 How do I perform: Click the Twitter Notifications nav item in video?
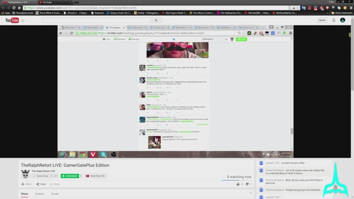click(x=119, y=39)
